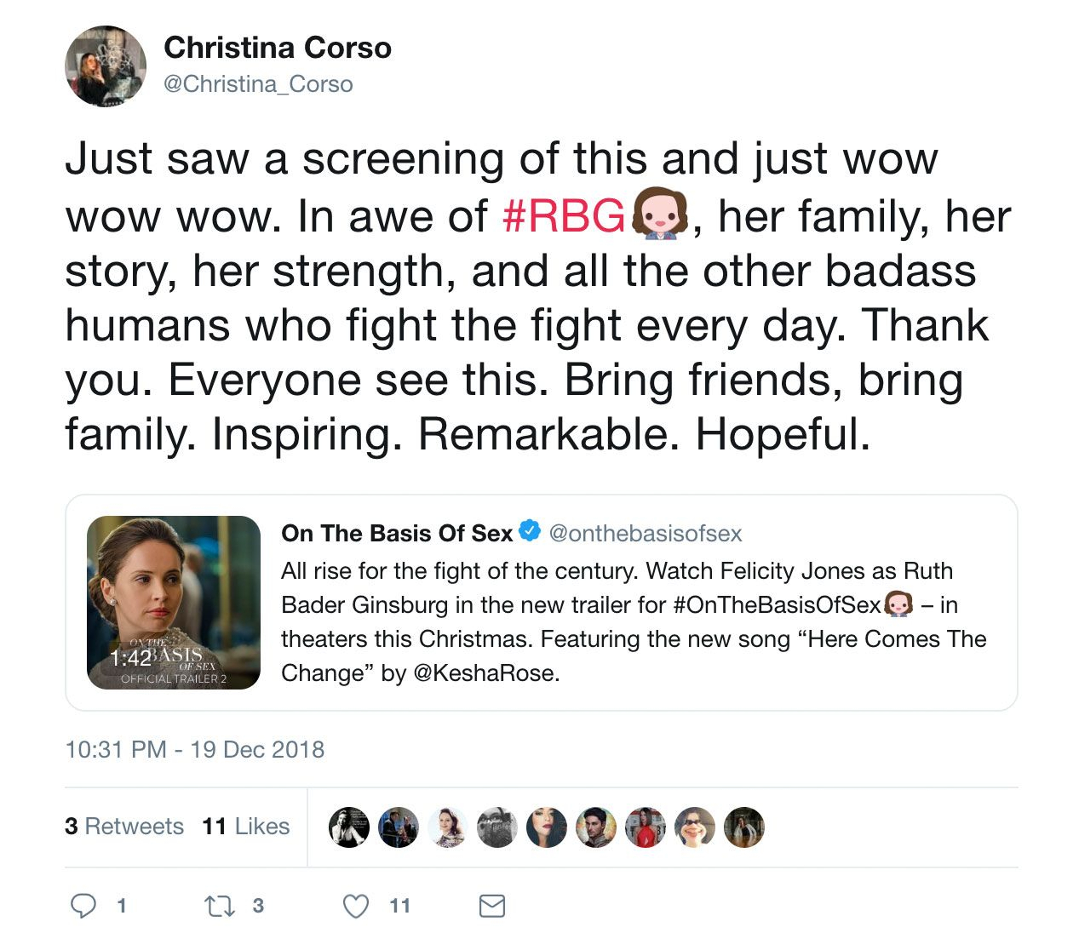View the 11 Likes list

coord(246,826)
